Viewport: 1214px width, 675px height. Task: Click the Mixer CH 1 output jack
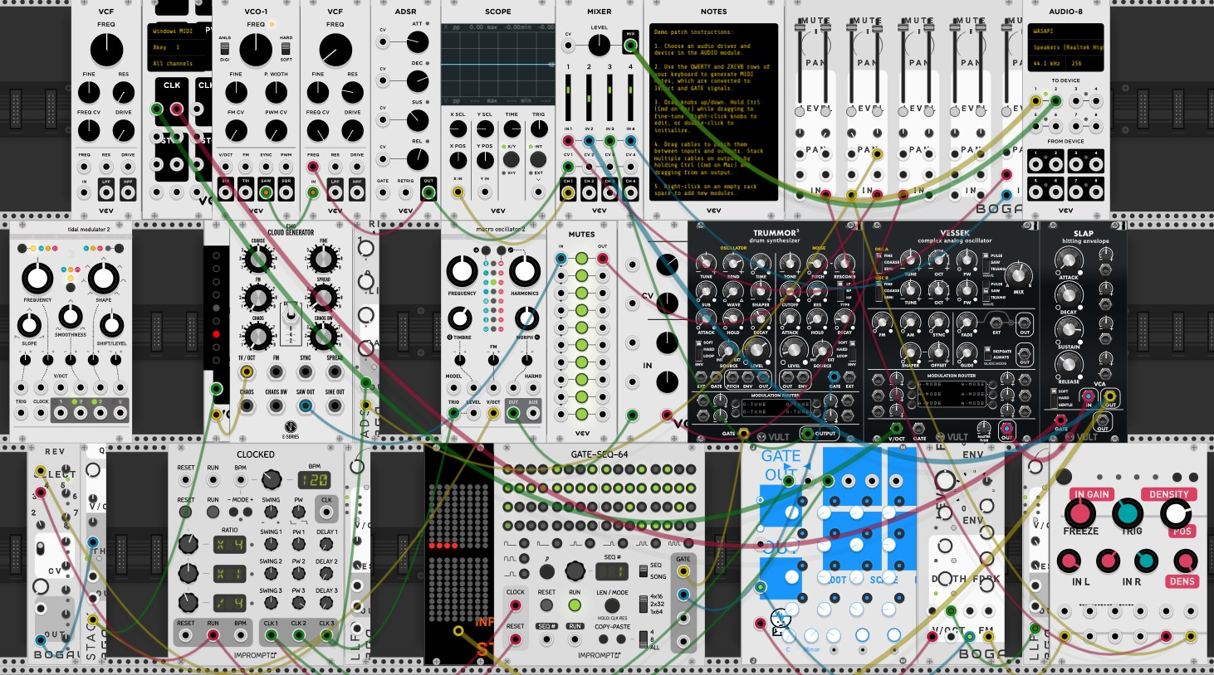pyautogui.click(x=568, y=192)
